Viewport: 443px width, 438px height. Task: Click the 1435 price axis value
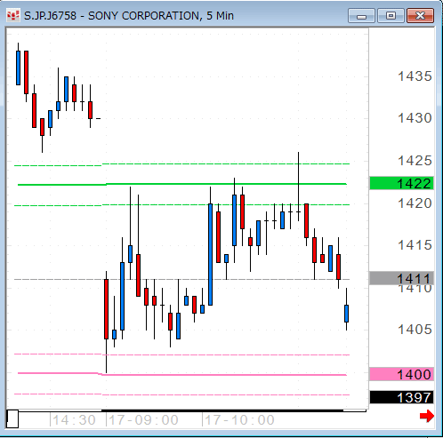415,76
